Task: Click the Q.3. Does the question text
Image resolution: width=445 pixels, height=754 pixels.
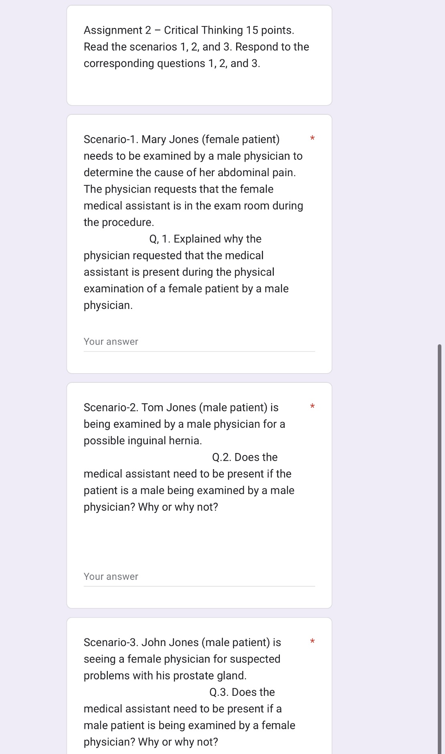Action: (241, 691)
